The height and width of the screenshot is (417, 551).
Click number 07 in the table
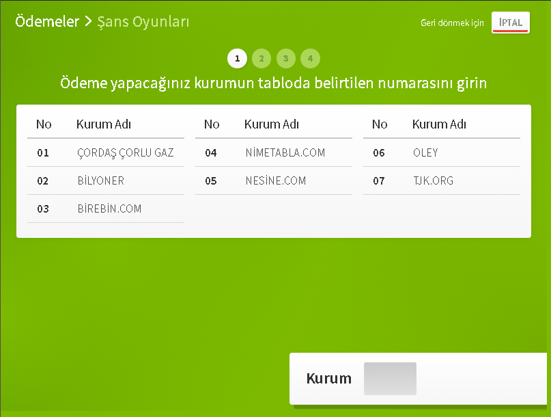(379, 181)
